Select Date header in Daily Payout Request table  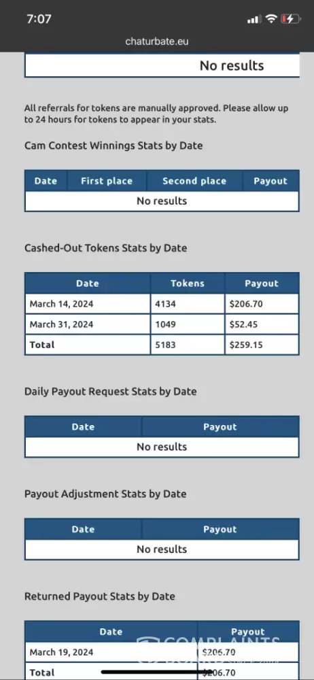[x=84, y=427]
